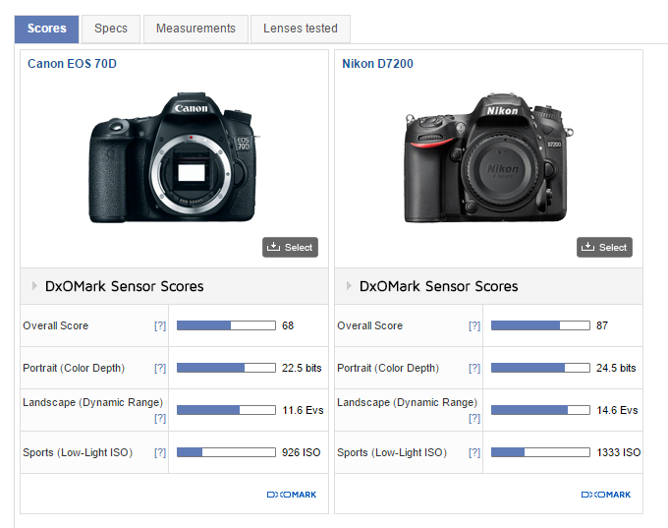Click the DxOMark logo in Nikon panel
Screen dimensions: 668x528
pos(606,495)
